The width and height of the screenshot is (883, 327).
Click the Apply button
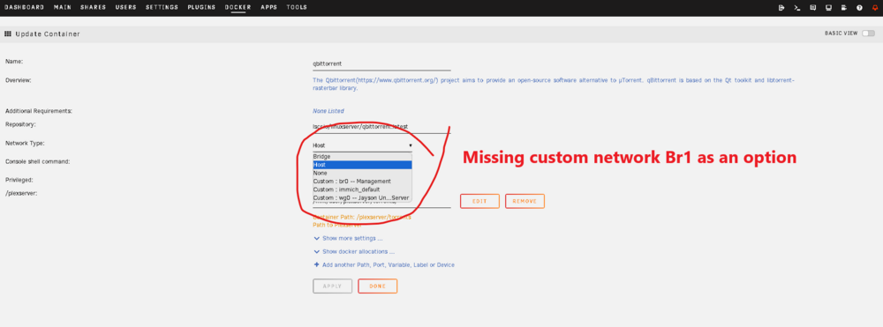point(332,286)
